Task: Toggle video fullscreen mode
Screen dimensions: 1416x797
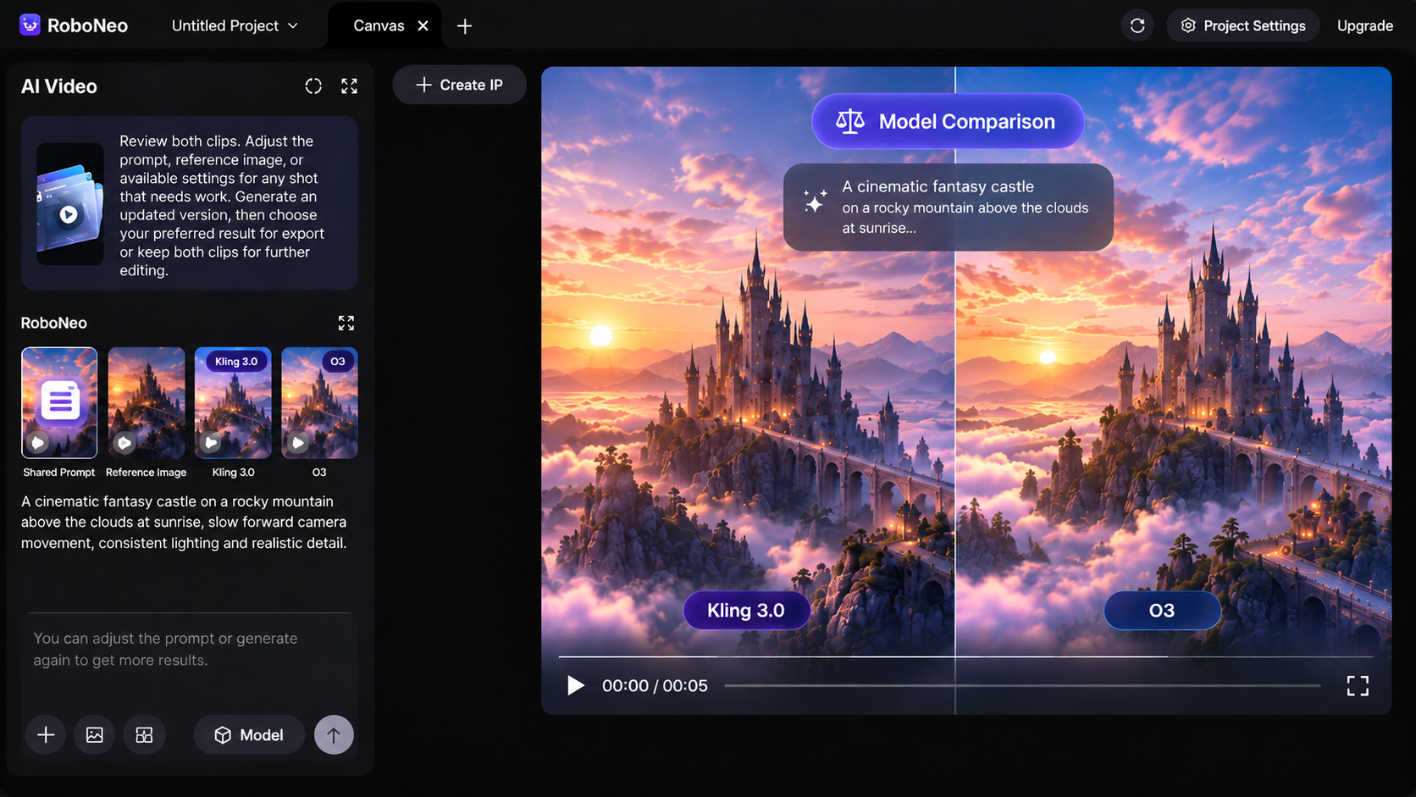Action: [x=1358, y=685]
